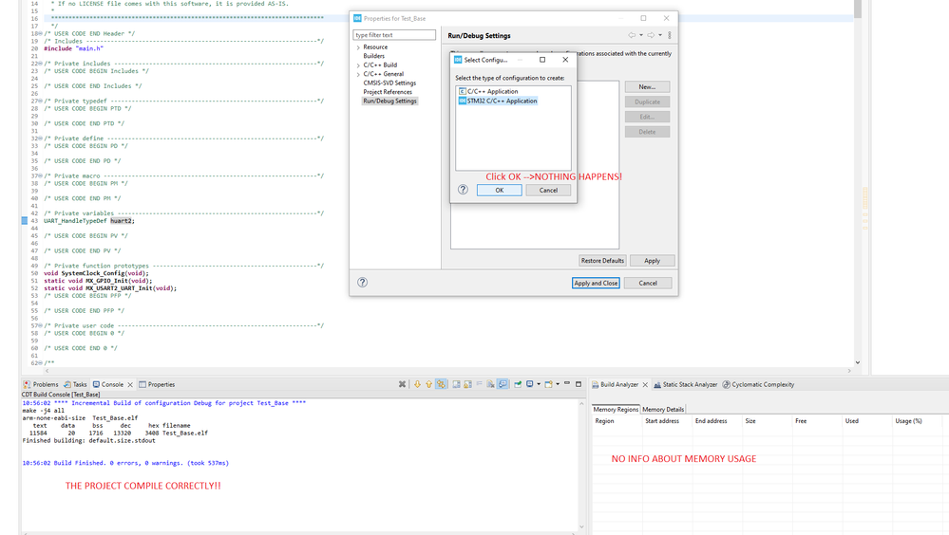Collapse the Private typedef fold at line 27

[41, 101]
